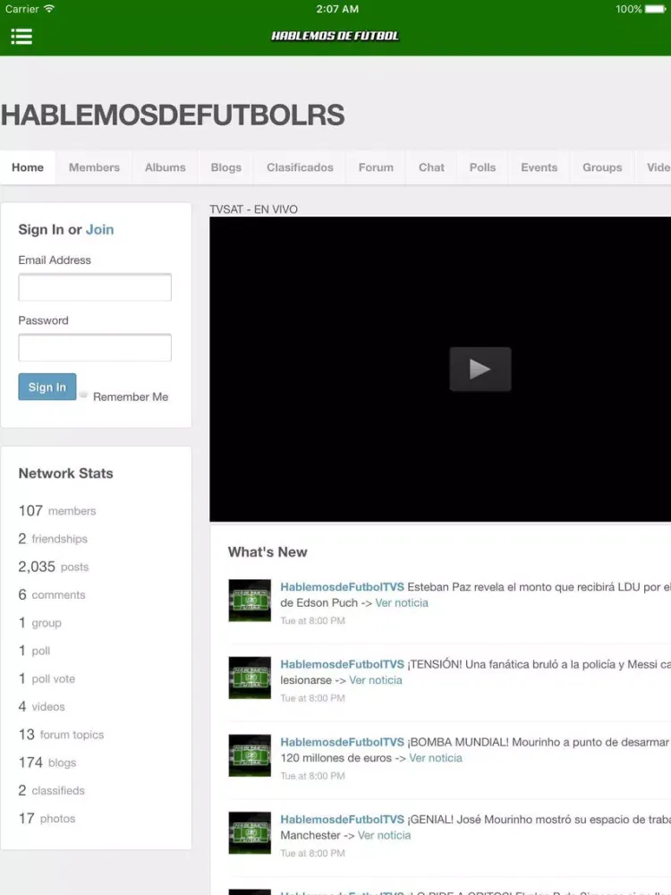Viewport: 671px width, 895px height.
Task: Open Ver noticia for Edson Puch post
Action: tap(401, 602)
